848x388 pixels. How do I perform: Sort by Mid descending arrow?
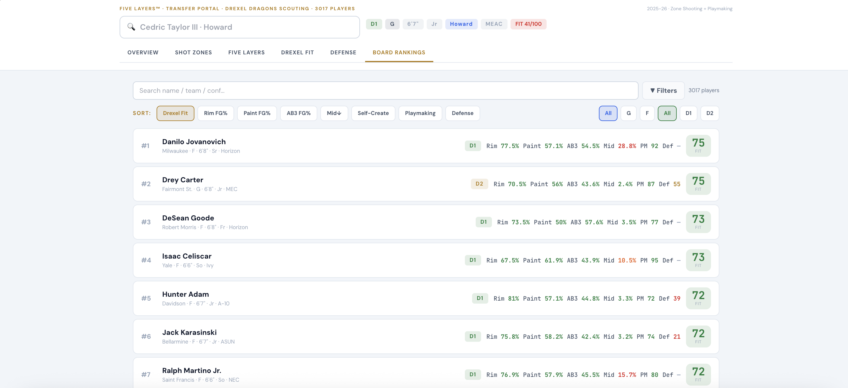pyautogui.click(x=334, y=113)
